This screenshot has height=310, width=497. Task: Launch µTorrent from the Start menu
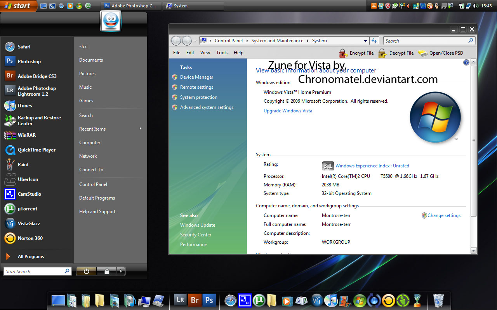37,208
